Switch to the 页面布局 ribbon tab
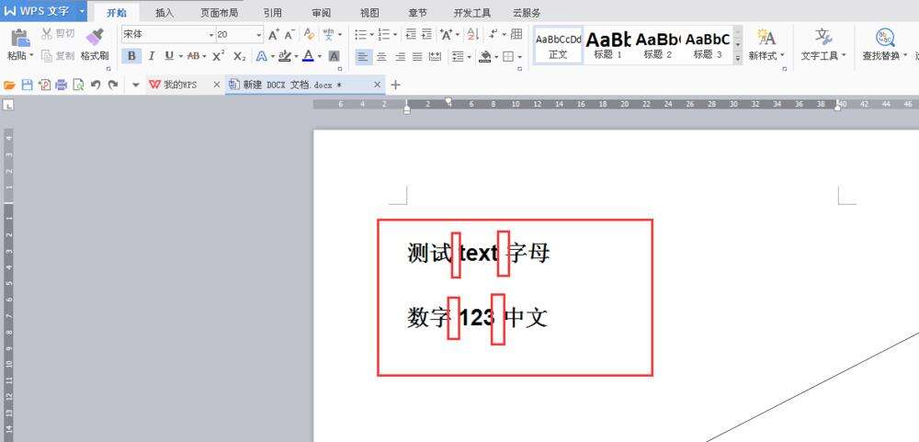 point(219,12)
